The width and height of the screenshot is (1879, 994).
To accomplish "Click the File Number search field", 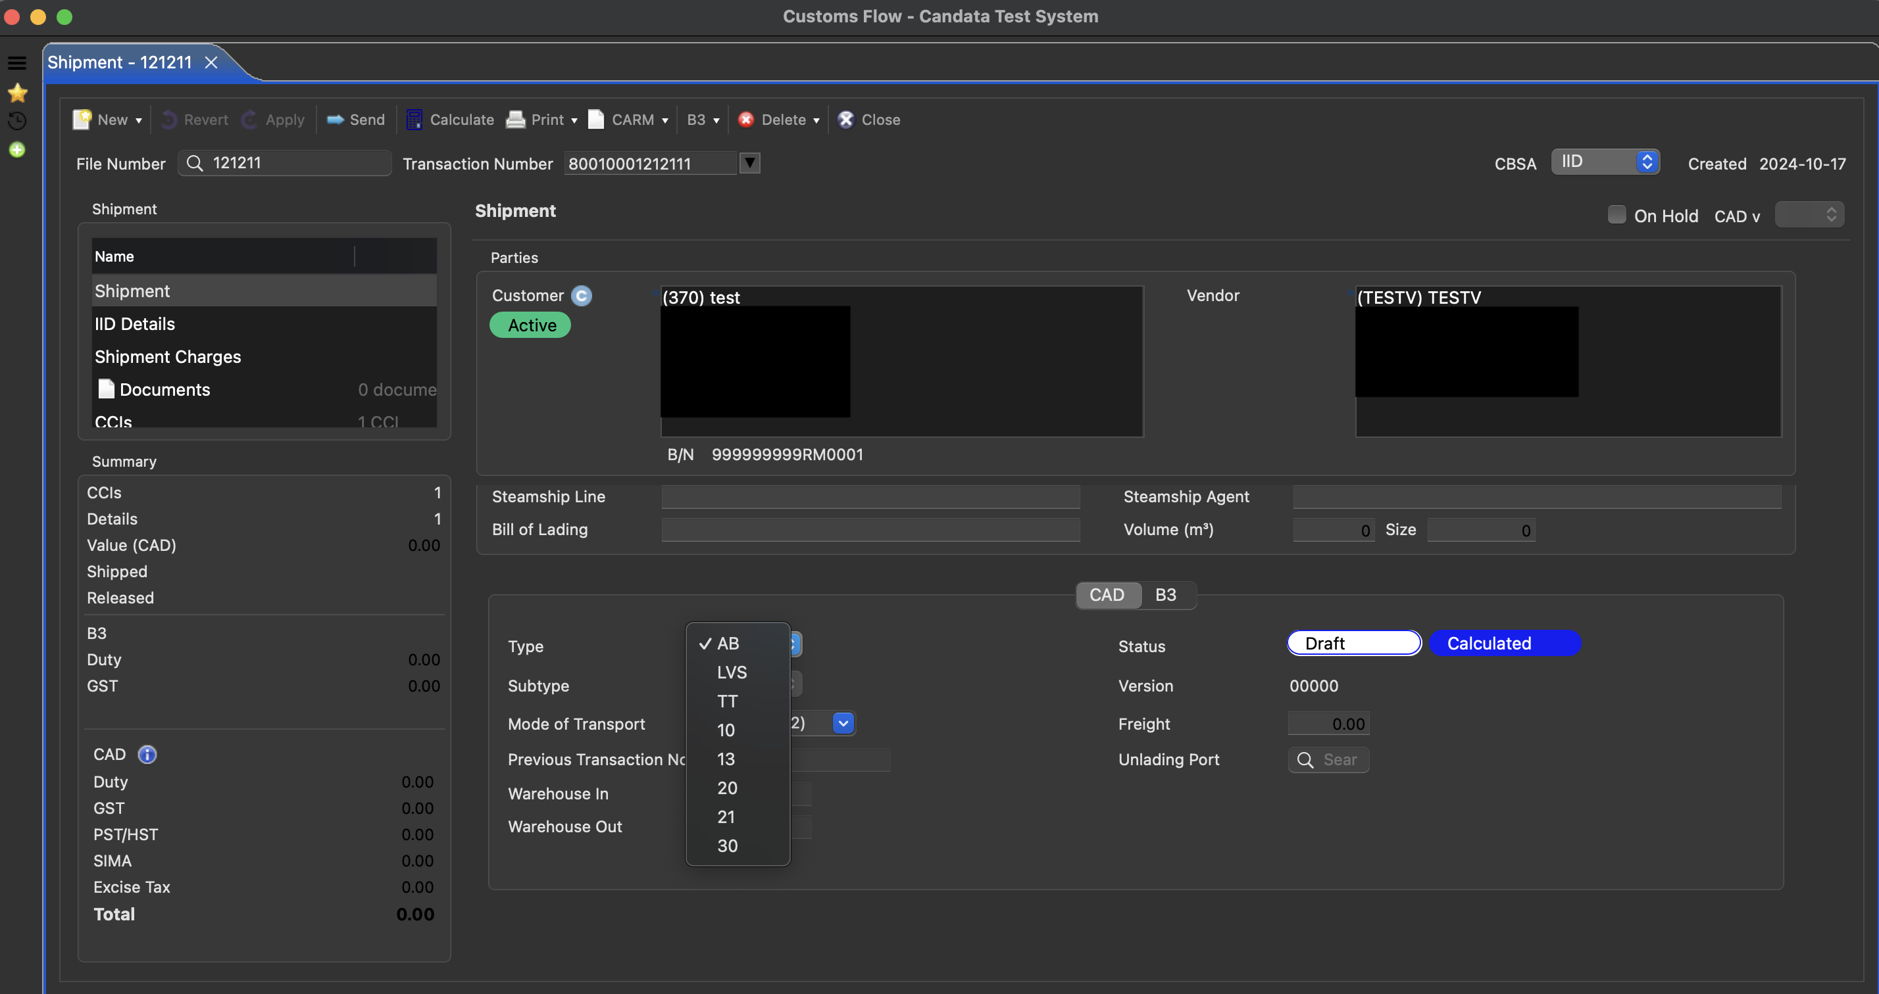I will pyautogui.click(x=284, y=163).
